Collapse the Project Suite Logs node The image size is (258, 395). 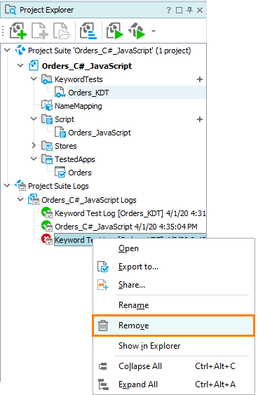click(7, 186)
